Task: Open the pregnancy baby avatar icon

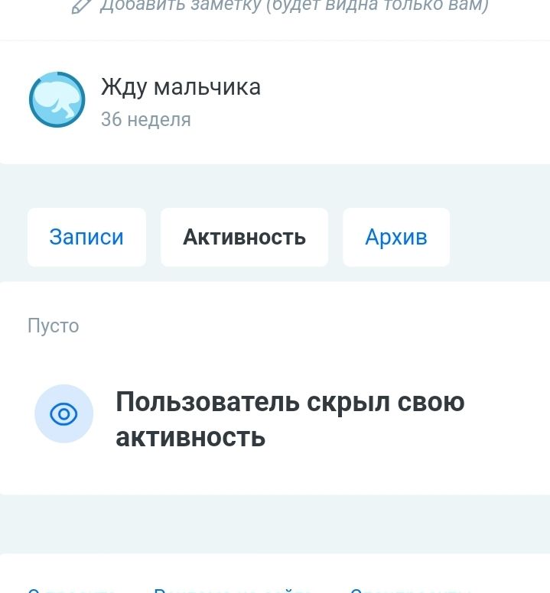Action: pyautogui.click(x=57, y=99)
